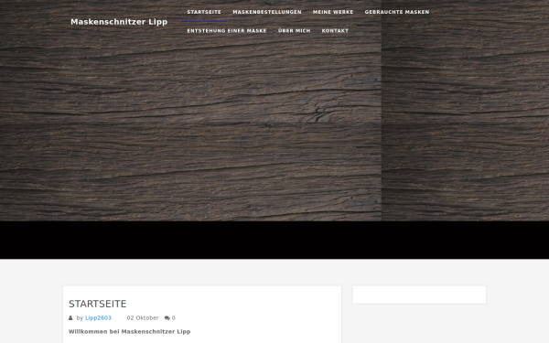Open the Kontakt menu item

tap(335, 31)
